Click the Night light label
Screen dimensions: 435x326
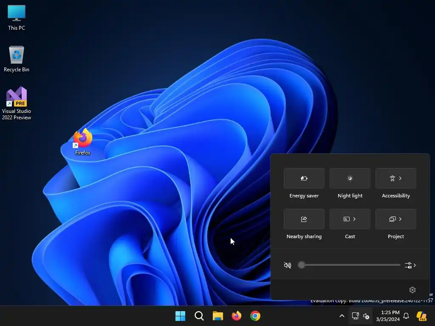click(x=350, y=196)
